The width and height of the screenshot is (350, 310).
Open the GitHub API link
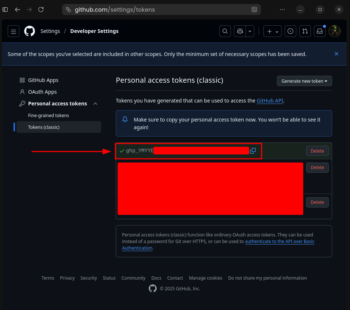[x=270, y=101]
